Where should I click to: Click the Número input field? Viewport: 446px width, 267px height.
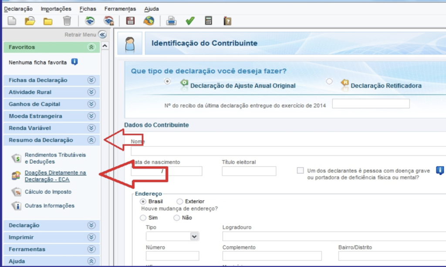[x=172, y=256]
